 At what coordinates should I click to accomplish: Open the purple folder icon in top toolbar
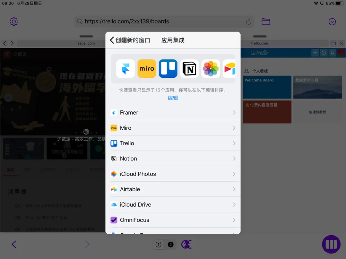[266, 22]
